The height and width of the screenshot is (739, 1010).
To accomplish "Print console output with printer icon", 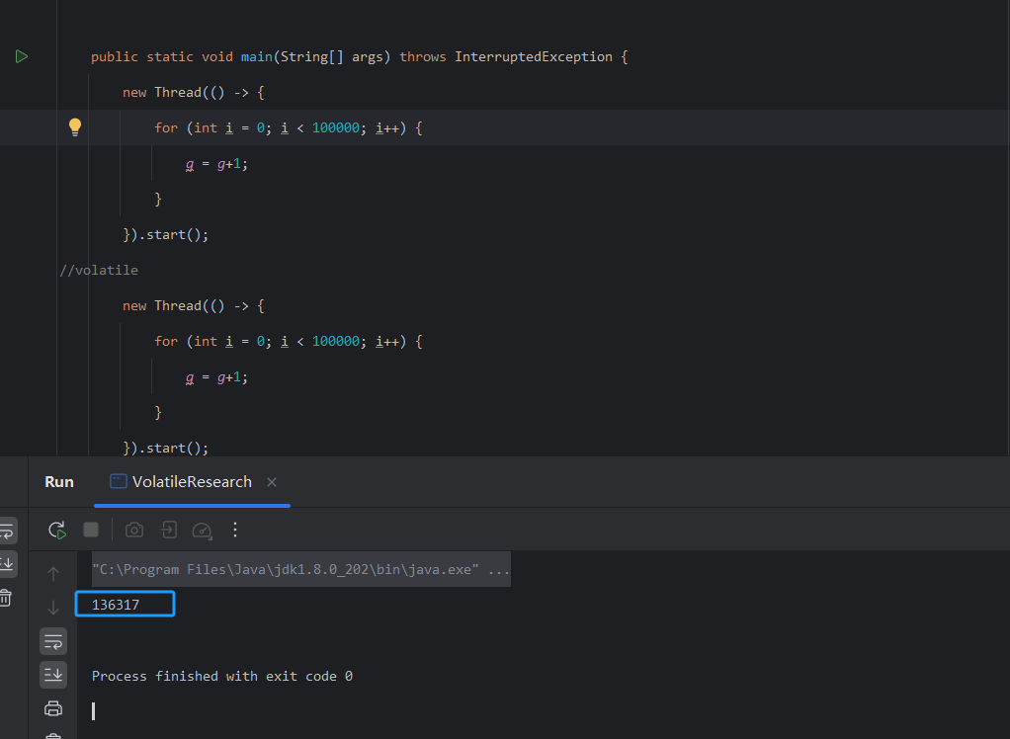I will (x=53, y=708).
